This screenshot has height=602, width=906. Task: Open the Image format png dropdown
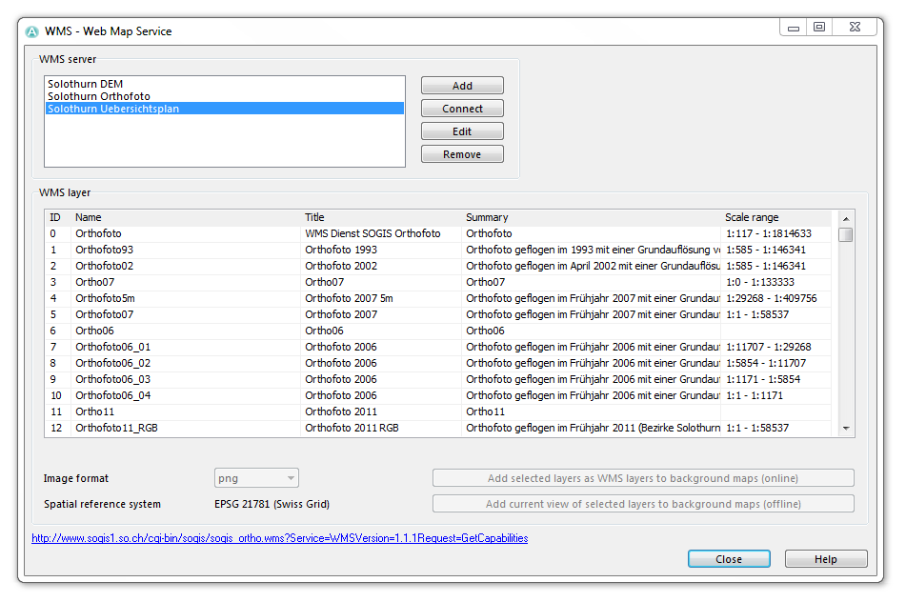pos(256,478)
